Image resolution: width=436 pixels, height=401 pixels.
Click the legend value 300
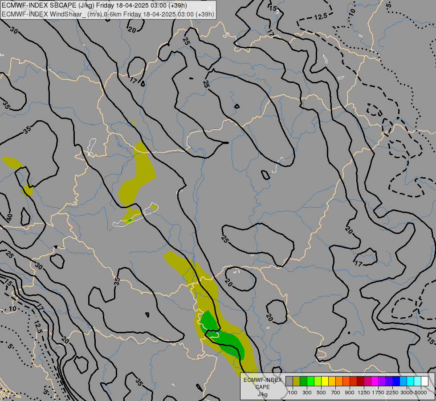[x=307, y=393]
